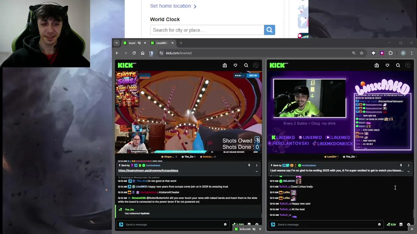Expand the left pinned message chevron
417x234 pixels.
257,171
